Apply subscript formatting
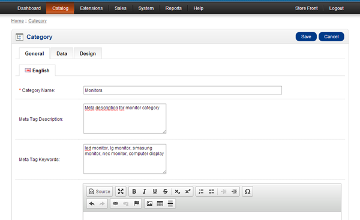The height and width of the screenshot is (220, 360). click(x=177, y=191)
